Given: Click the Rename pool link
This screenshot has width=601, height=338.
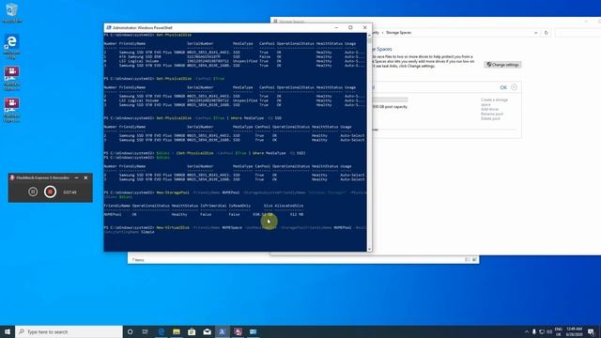Looking at the screenshot, I should [492, 114].
